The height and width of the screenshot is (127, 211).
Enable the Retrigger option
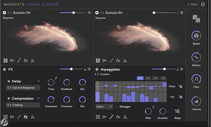116,107
